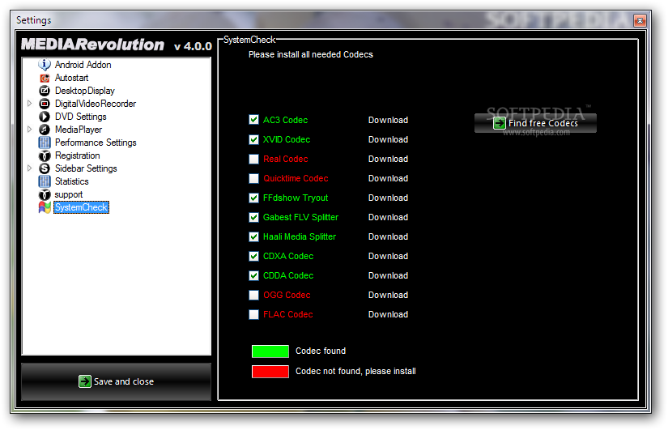Check the FLAC Codec checkbox

coord(254,314)
